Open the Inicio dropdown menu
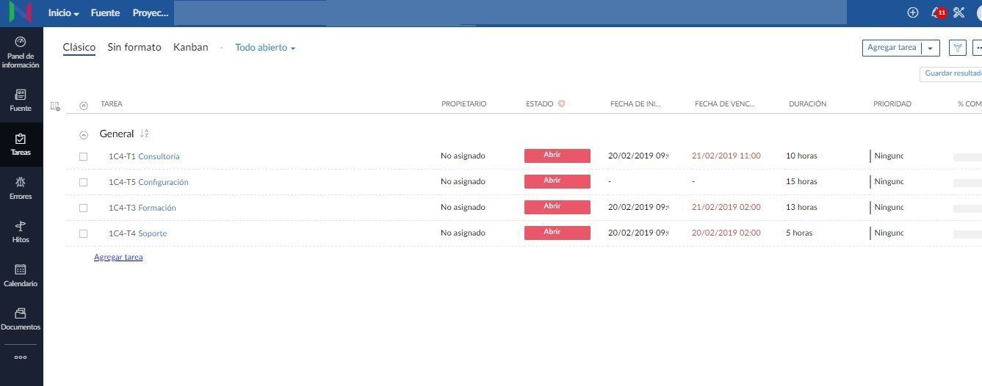 tap(64, 13)
